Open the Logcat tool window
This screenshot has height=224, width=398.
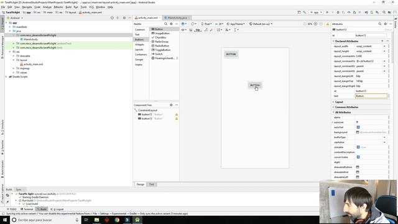[58, 209]
